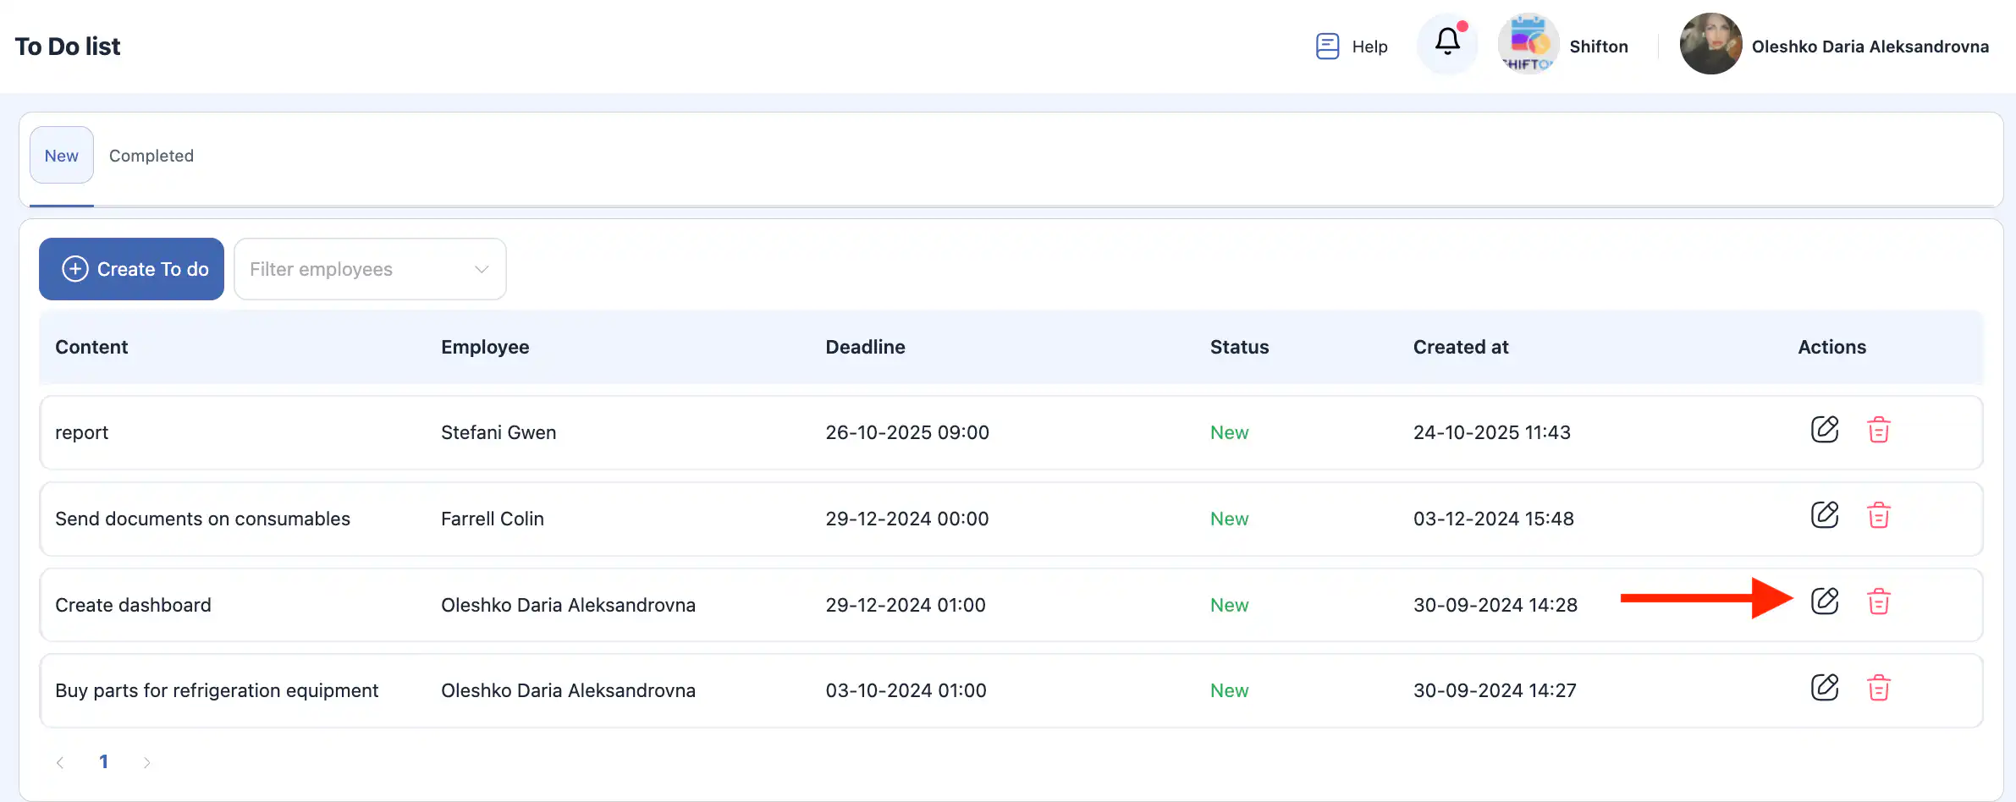Viewport: 2016px width, 802px height.
Task: Click the user profile avatar photo
Action: (x=1710, y=44)
